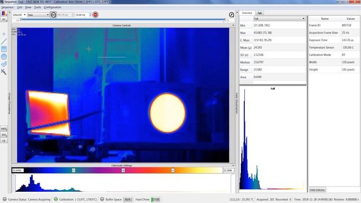Click the Temperature Sensor row

(333, 47)
